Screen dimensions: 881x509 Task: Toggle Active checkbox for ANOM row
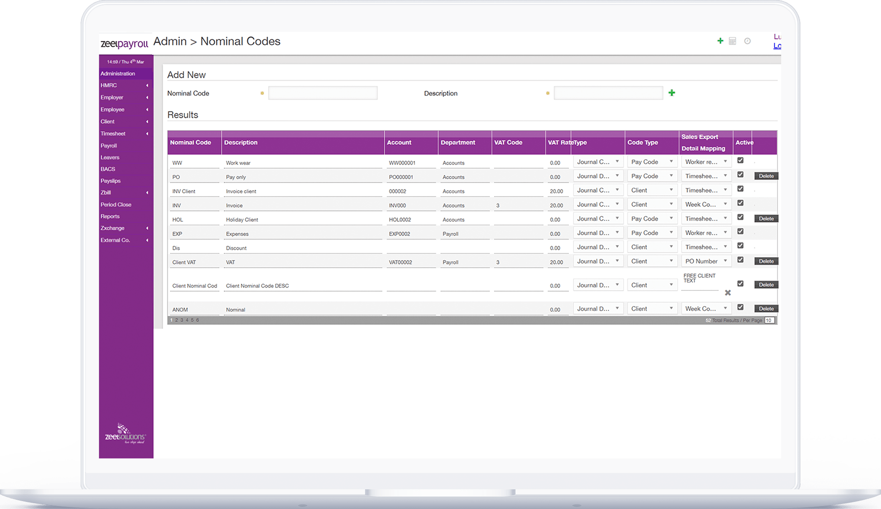[x=740, y=307]
